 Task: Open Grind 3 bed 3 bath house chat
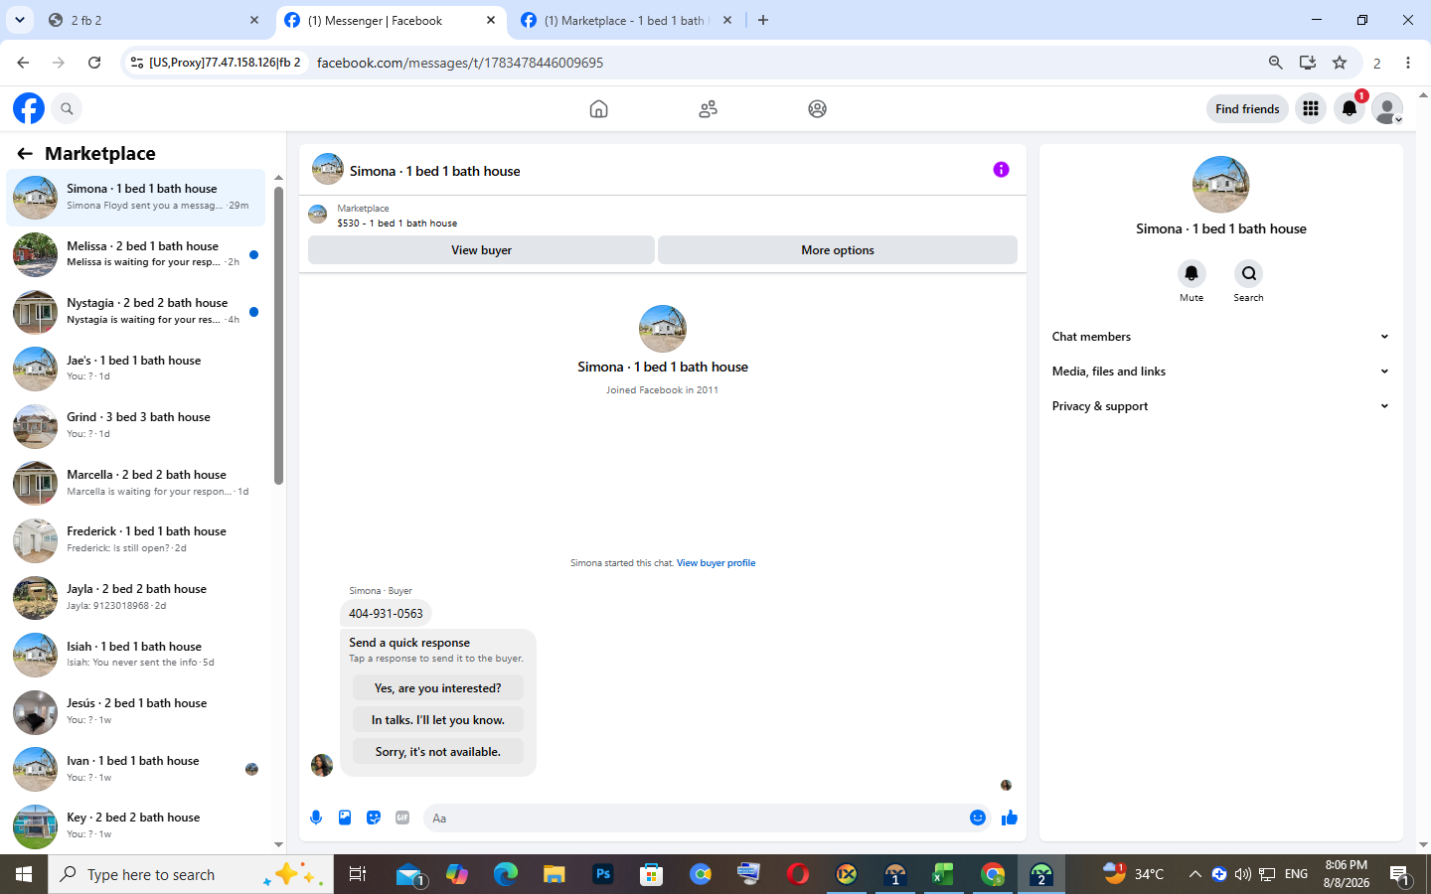pos(137,426)
